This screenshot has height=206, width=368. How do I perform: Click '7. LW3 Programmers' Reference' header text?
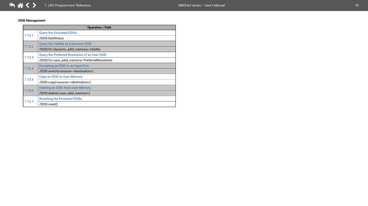coord(67,5)
